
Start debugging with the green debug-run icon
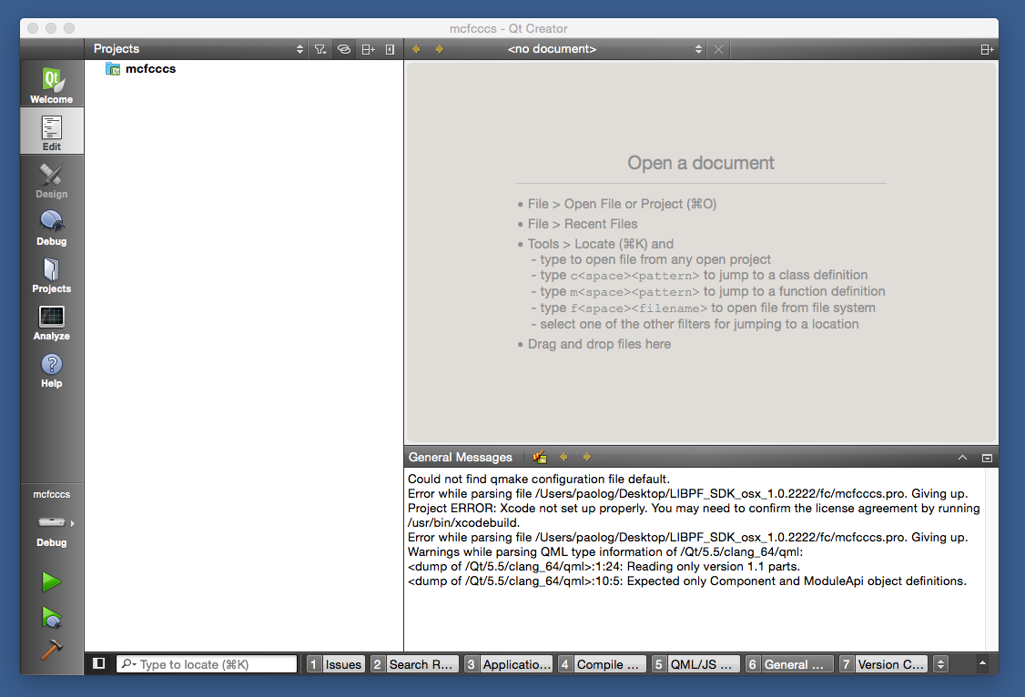51,618
